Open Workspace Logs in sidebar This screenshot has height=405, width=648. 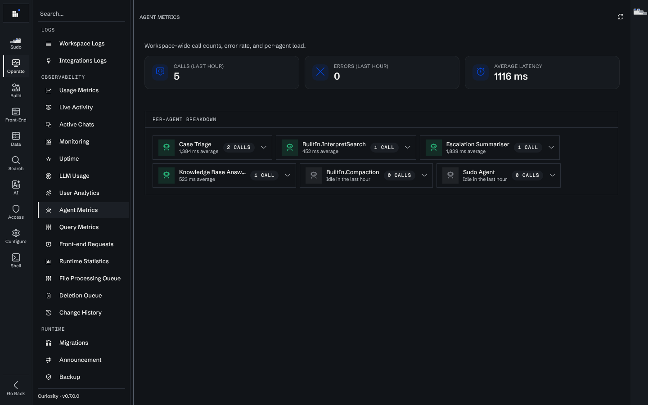[x=83, y=44]
